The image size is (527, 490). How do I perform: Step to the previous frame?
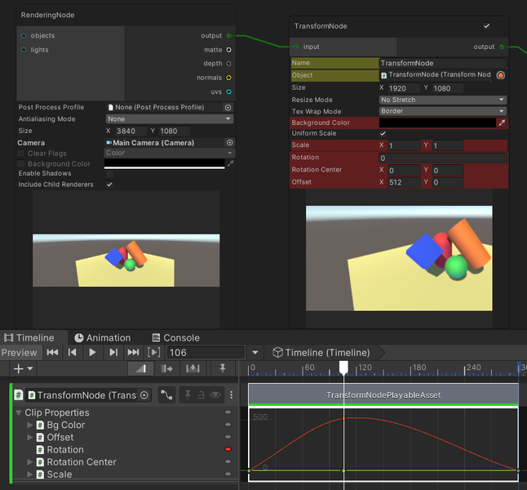(73, 352)
